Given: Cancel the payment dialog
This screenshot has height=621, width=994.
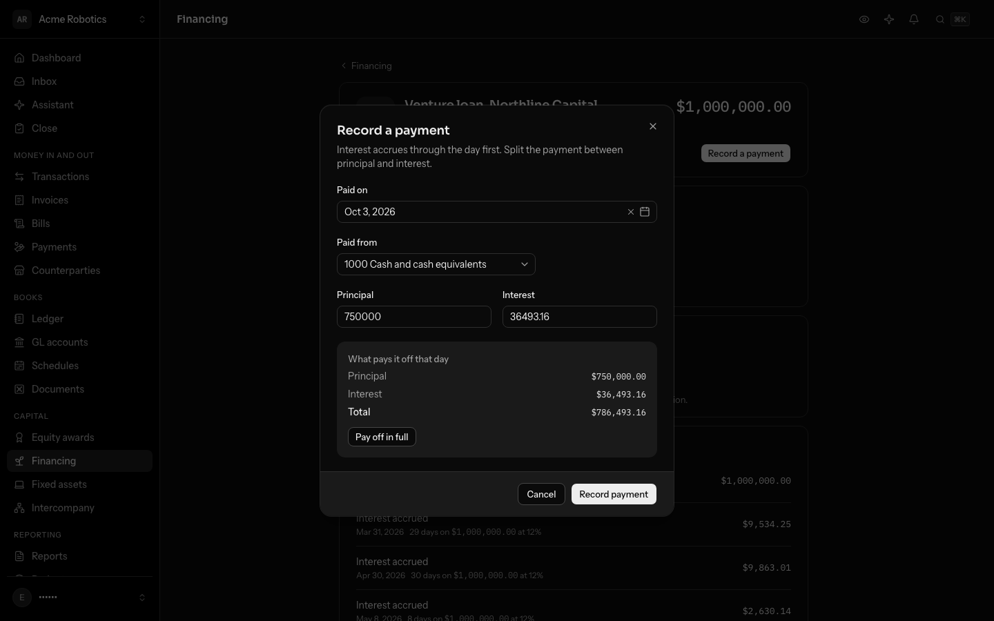Looking at the screenshot, I should pyautogui.click(x=541, y=494).
